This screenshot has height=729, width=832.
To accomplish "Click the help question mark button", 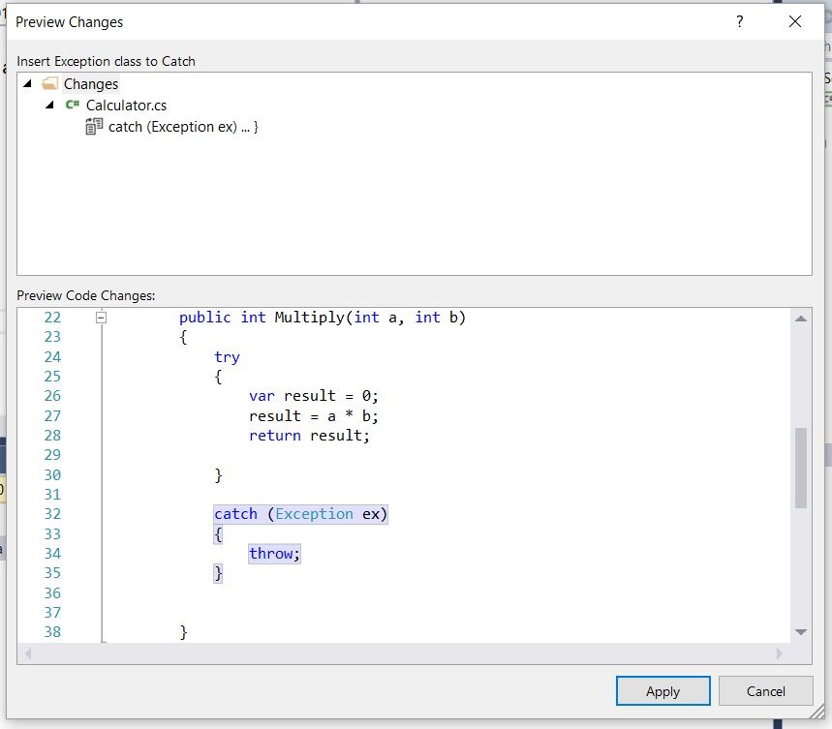I will point(740,21).
